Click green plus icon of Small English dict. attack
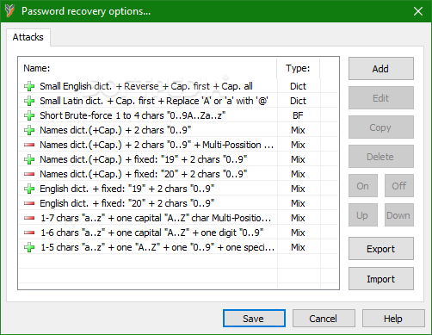The height and width of the screenshot is (335, 432). [x=29, y=86]
